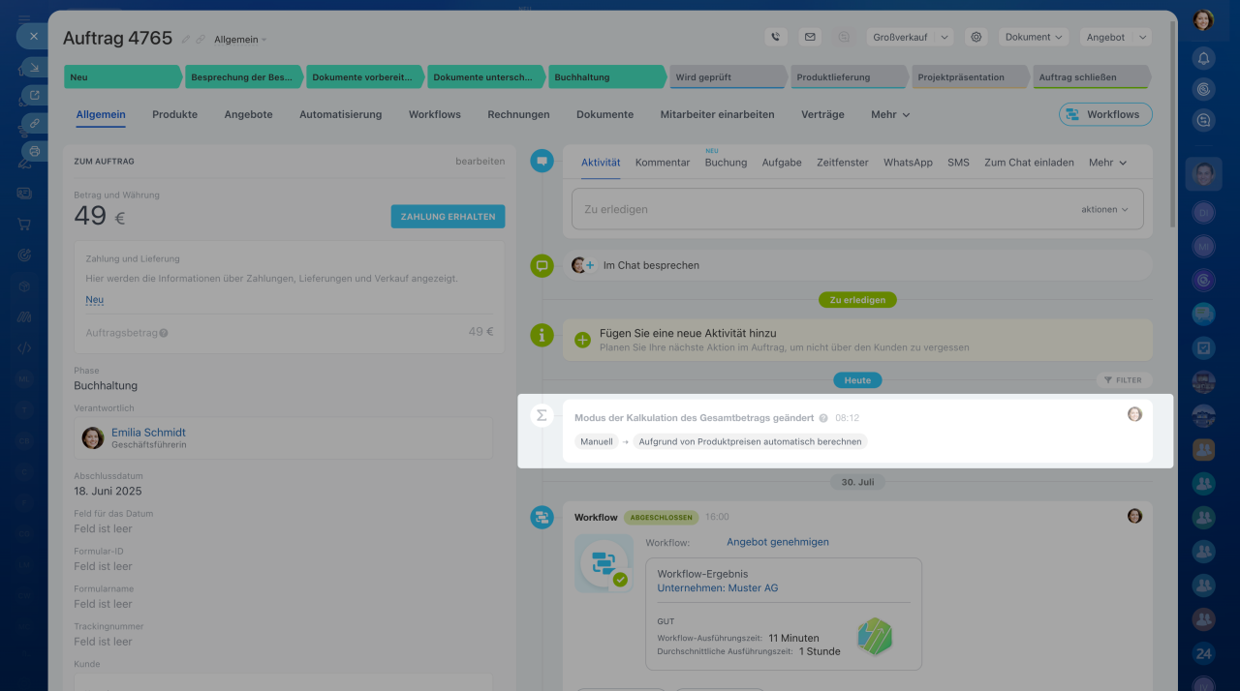Image resolution: width=1240 pixels, height=691 pixels.
Task: Open the Rechnungen tab
Action: tap(518, 114)
